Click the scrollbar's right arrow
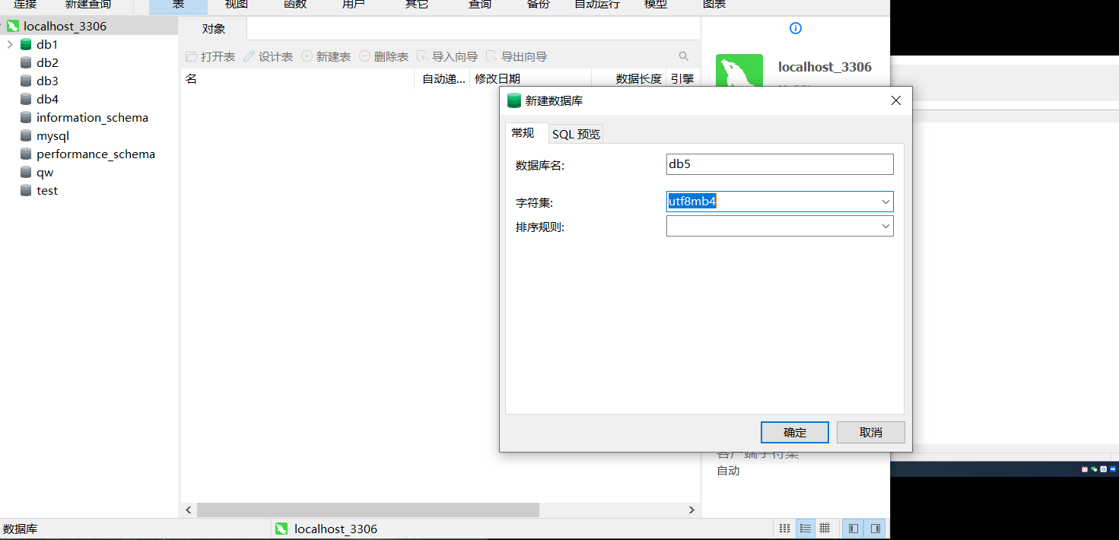This screenshot has width=1119, height=540. [x=691, y=510]
